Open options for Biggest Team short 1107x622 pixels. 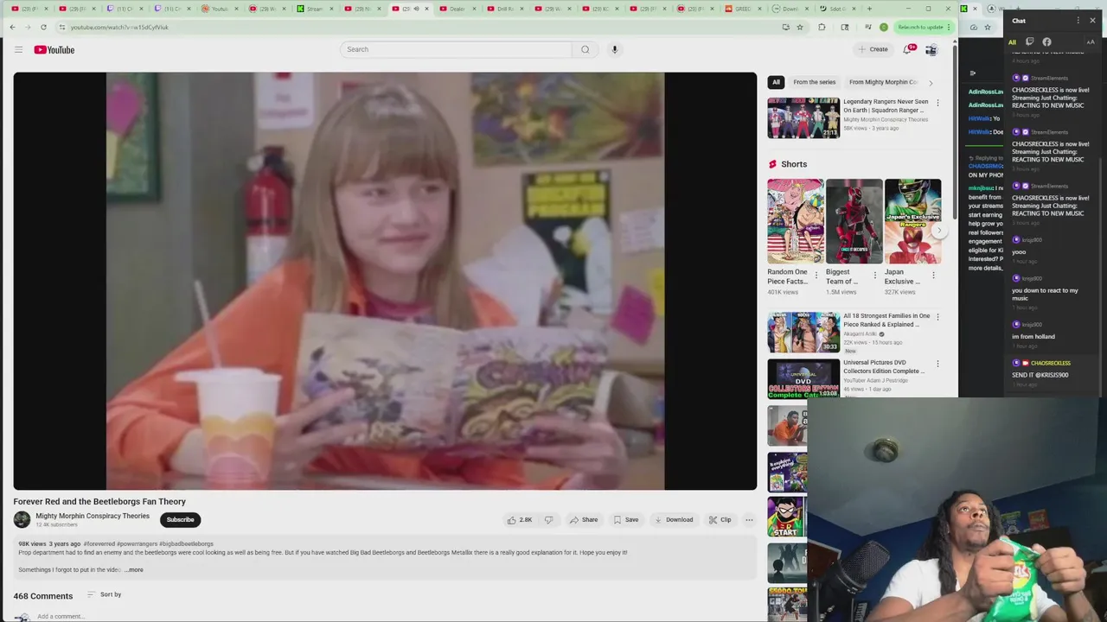point(874,276)
